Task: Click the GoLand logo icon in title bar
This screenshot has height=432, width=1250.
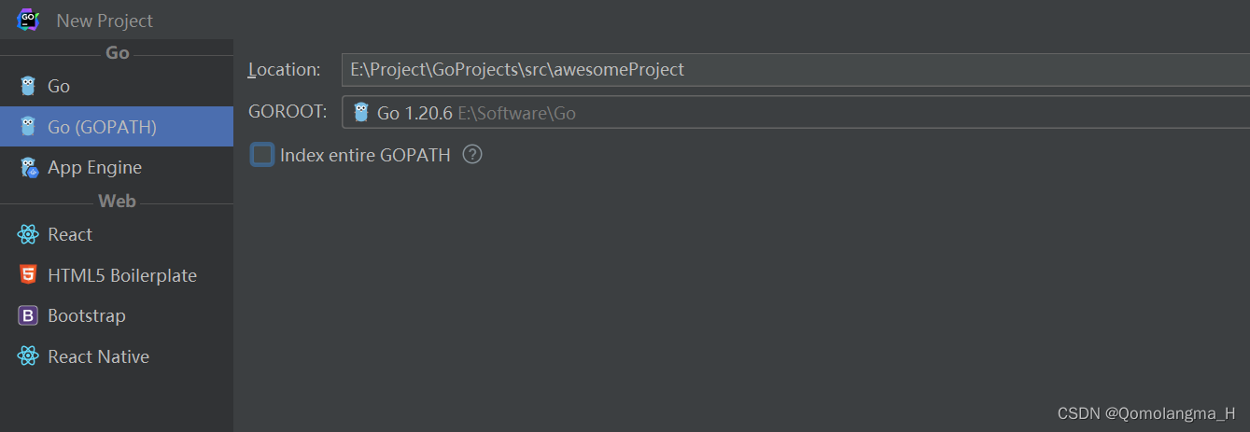Action: [x=27, y=20]
